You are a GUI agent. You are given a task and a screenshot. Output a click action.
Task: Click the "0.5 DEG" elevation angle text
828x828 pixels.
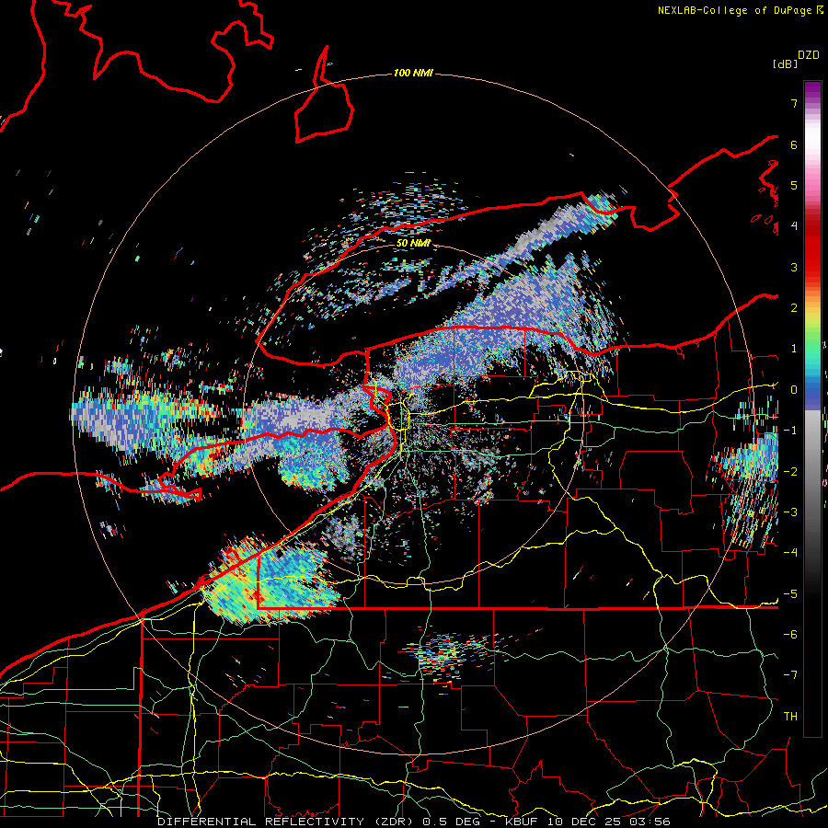(451, 822)
